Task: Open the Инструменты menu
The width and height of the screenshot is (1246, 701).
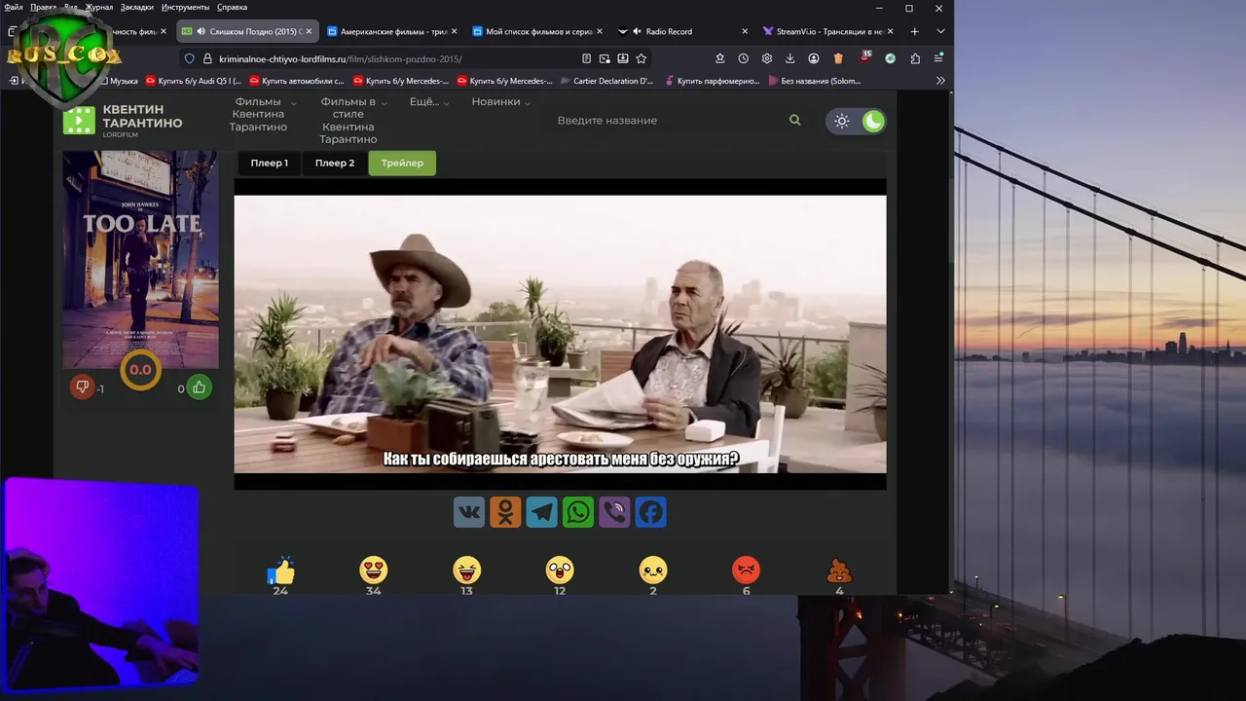Action: pyautogui.click(x=185, y=7)
